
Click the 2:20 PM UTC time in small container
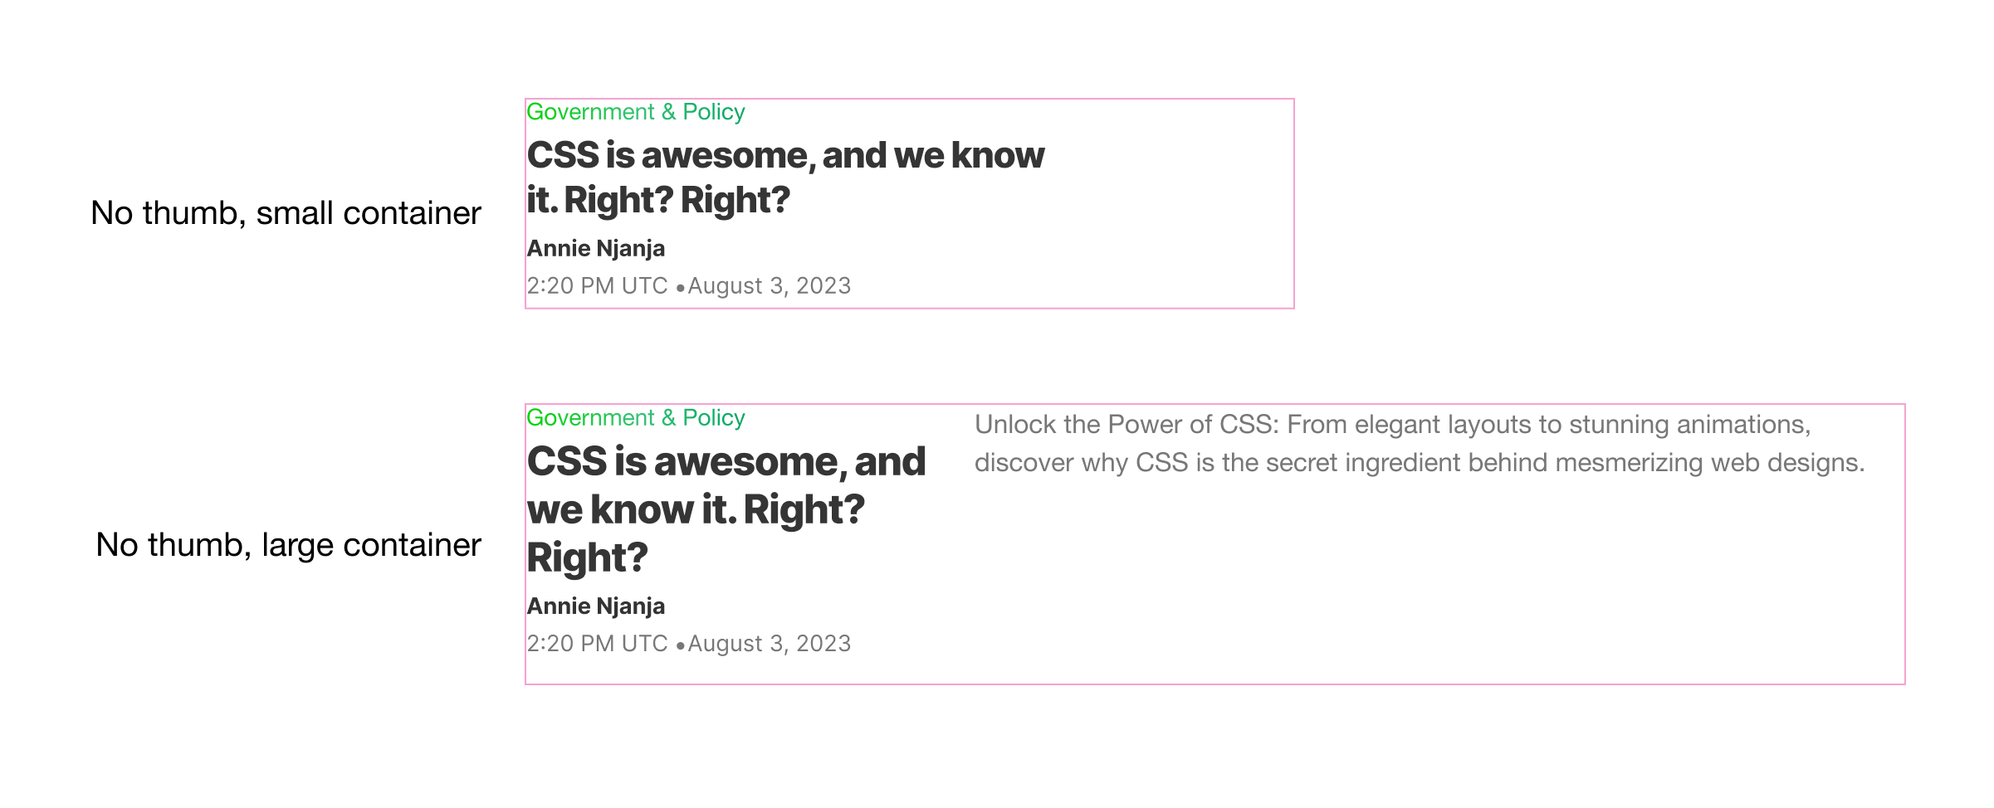point(597,286)
